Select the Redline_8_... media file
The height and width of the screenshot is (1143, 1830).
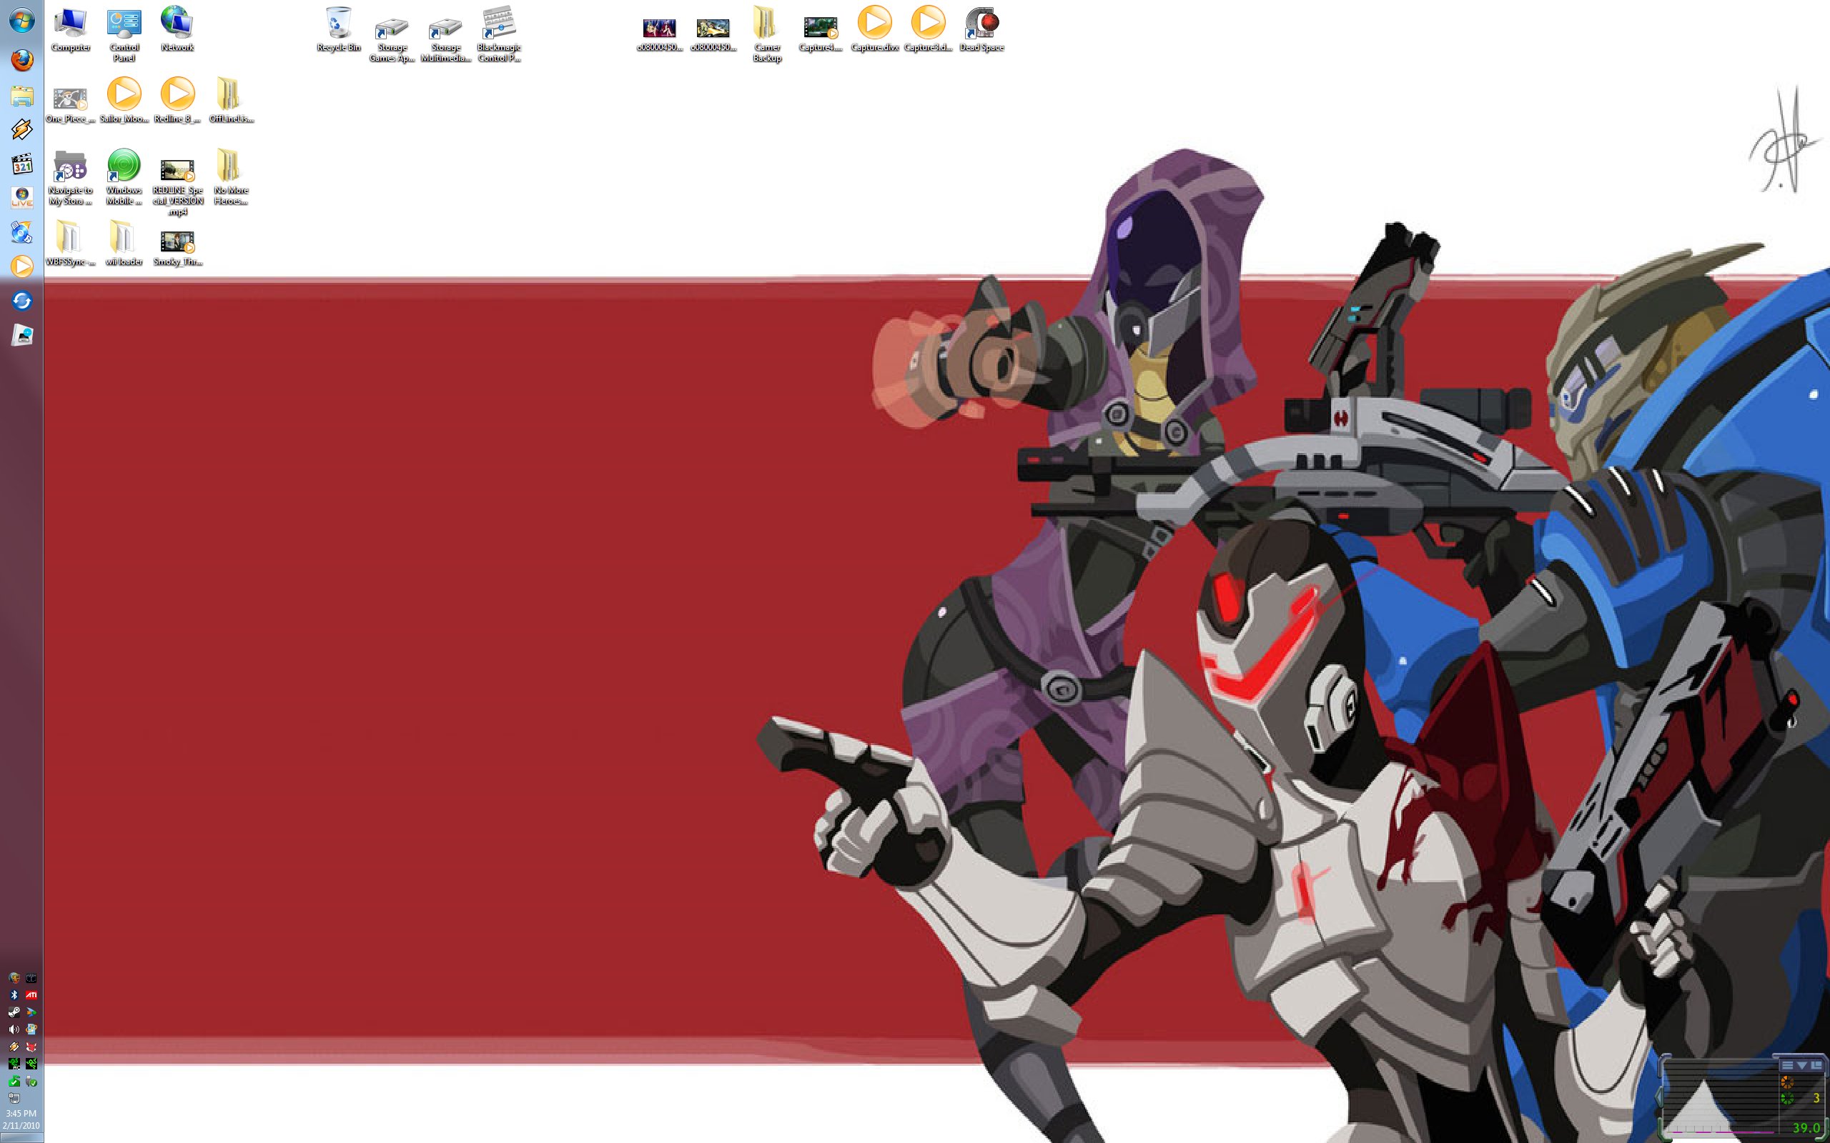click(x=177, y=100)
